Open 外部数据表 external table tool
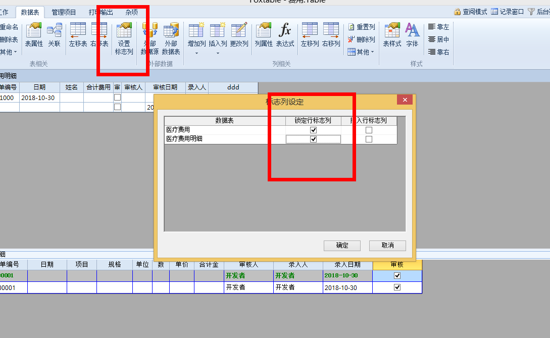This screenshot has width=550, height=338. coord(171,38)
